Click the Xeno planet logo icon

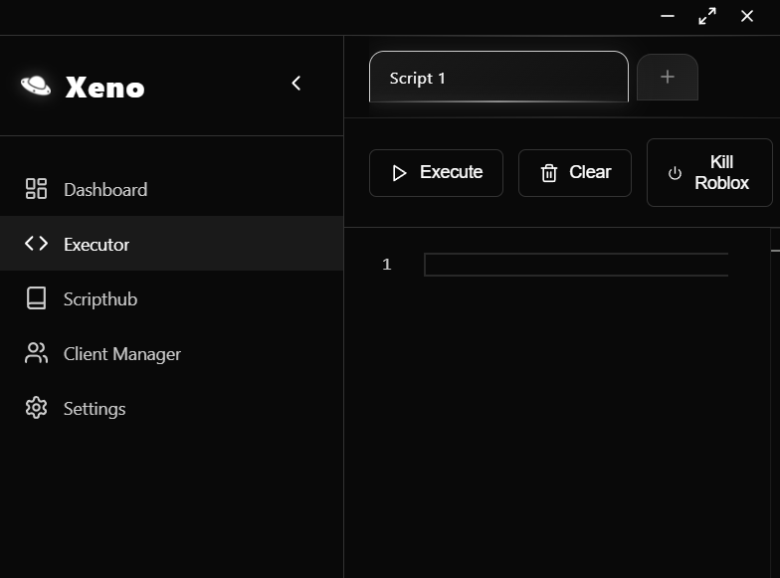(x=36, y=86)
